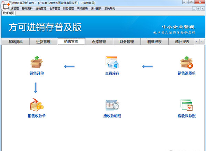Click the inner window restore icon
Screen dimensions: 206x151
(198, 9)
